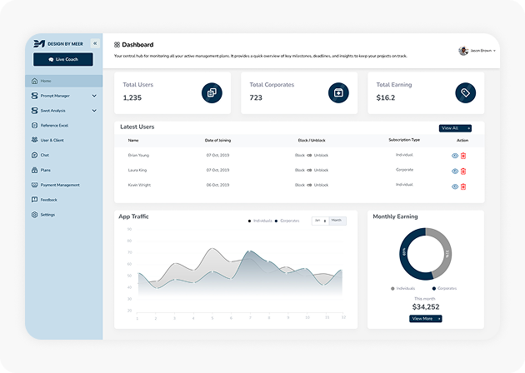Expand the Prompt Manager chevron
Screen dimensions: 525x373
pos(94,96)
